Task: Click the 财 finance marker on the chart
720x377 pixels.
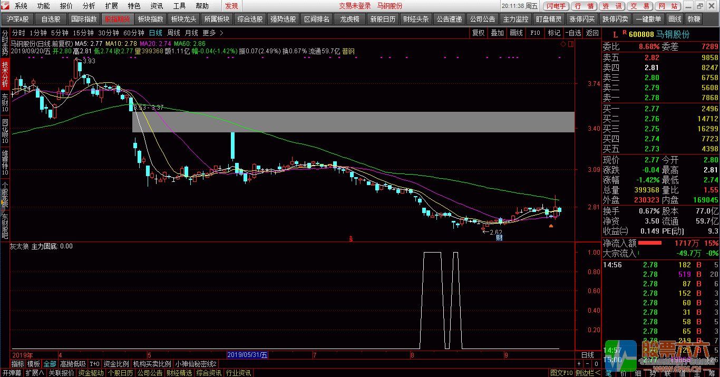Action: click(x=499, y=238)
